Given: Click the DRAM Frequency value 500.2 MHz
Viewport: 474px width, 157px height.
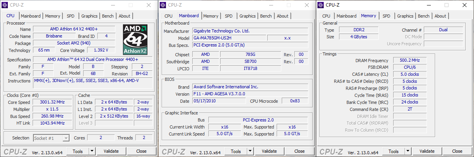Looking at the screenshot, I should (410, 61).
